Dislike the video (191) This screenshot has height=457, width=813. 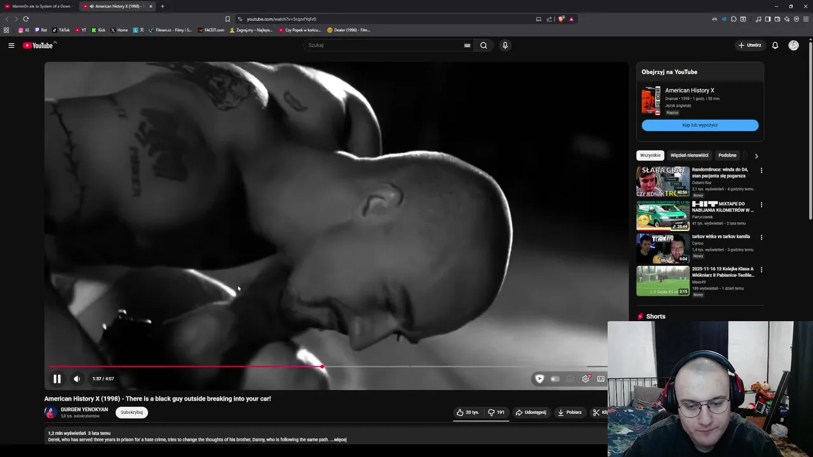pos(496,412)
